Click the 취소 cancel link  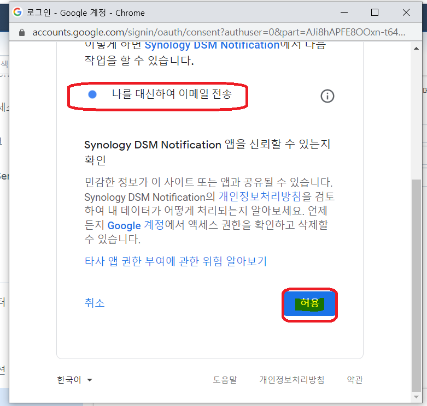(95, 303)
